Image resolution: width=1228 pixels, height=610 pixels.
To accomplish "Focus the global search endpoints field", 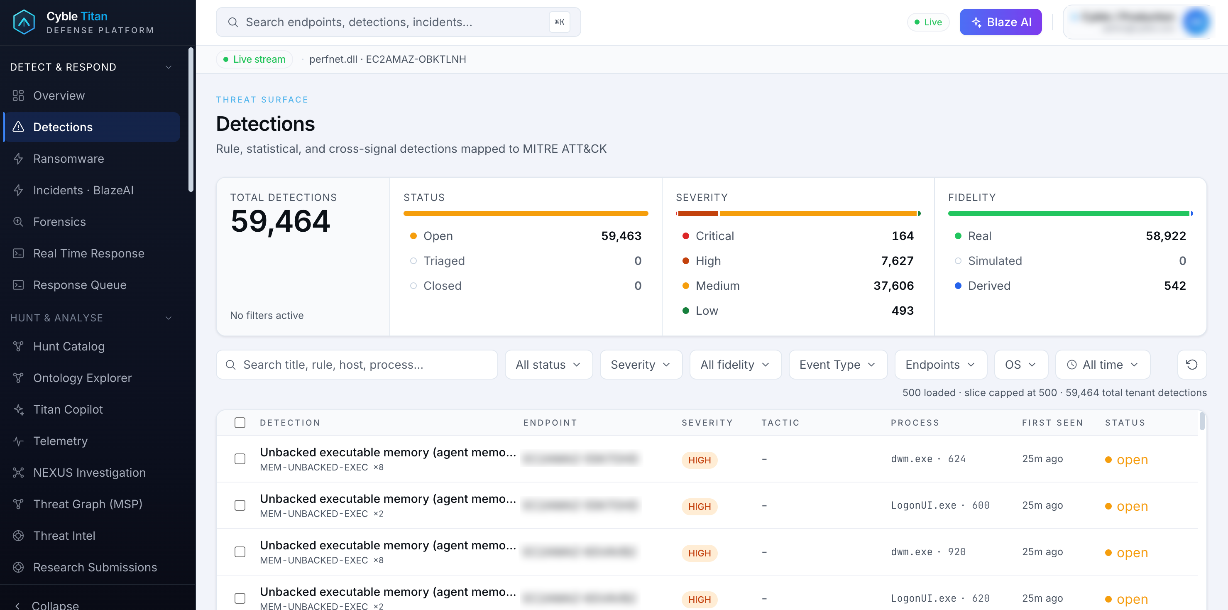I will click(x=398, y=22).
